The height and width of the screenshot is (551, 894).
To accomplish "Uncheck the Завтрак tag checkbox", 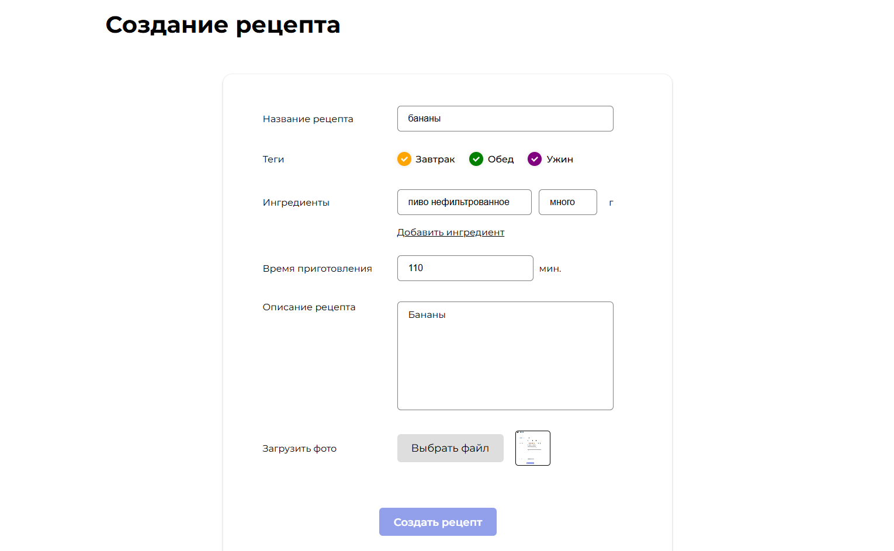I will [x=404, y=159].
